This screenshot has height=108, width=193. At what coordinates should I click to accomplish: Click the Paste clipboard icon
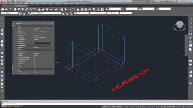pyautogui.click(x=39, y=9)
